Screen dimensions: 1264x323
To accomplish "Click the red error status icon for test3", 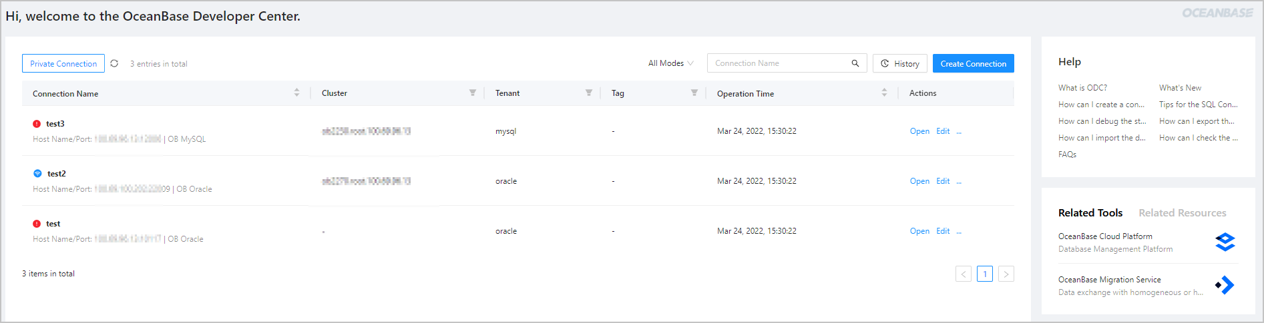I will pyautogui.click(x=37, y=124).
